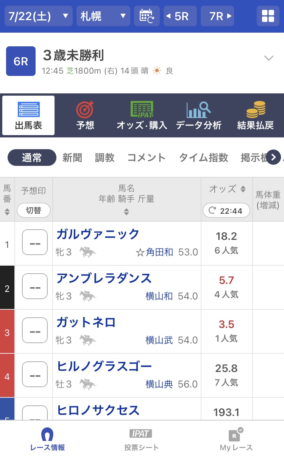The height and width of the screenshot is (457, 284).
Task: Open horse page for アンブレラダンス
Action: [x=104, y=278]
